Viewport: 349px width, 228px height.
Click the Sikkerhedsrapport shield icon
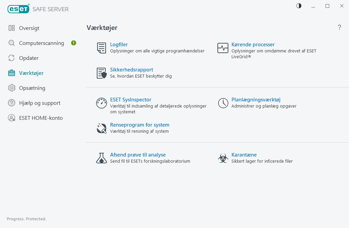click(x=102, y=73)
